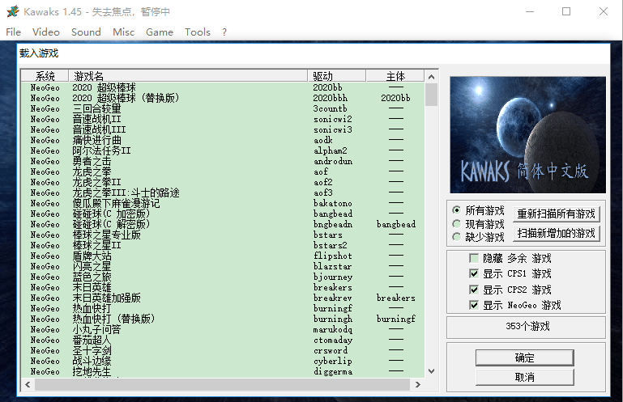The height and width of the screenshot is (402, 623).
Task: Select the 现有游戏 radio button
Action: point(457,224)
